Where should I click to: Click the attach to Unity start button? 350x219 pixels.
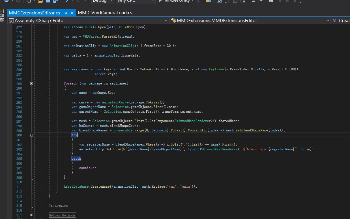point(176,1)
